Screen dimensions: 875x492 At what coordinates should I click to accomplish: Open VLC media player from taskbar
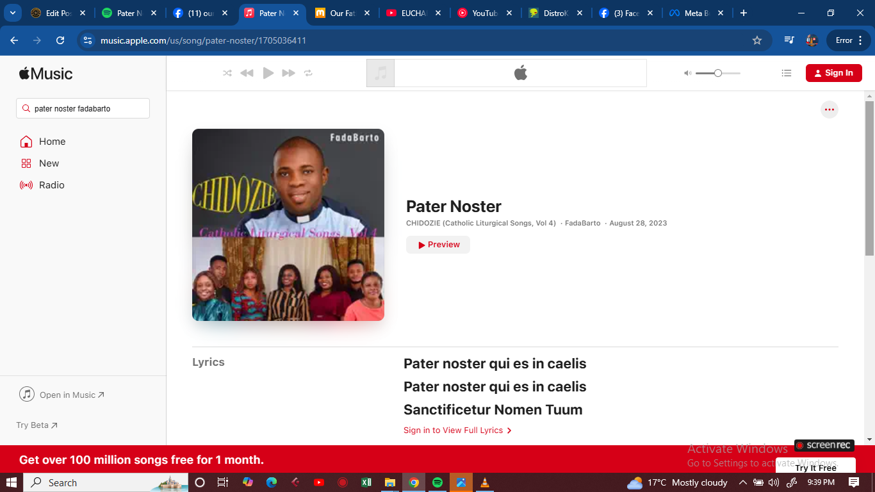[485, 482]
